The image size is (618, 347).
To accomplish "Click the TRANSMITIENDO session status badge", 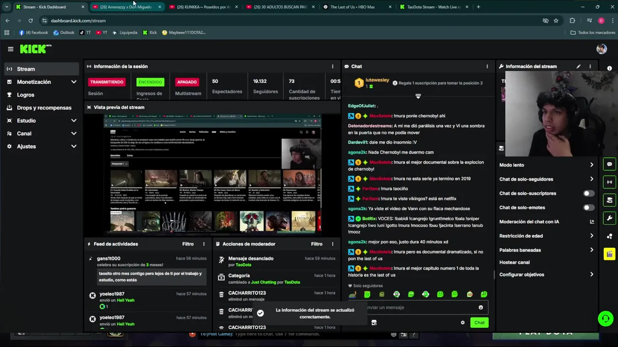I will pos(107,82).
